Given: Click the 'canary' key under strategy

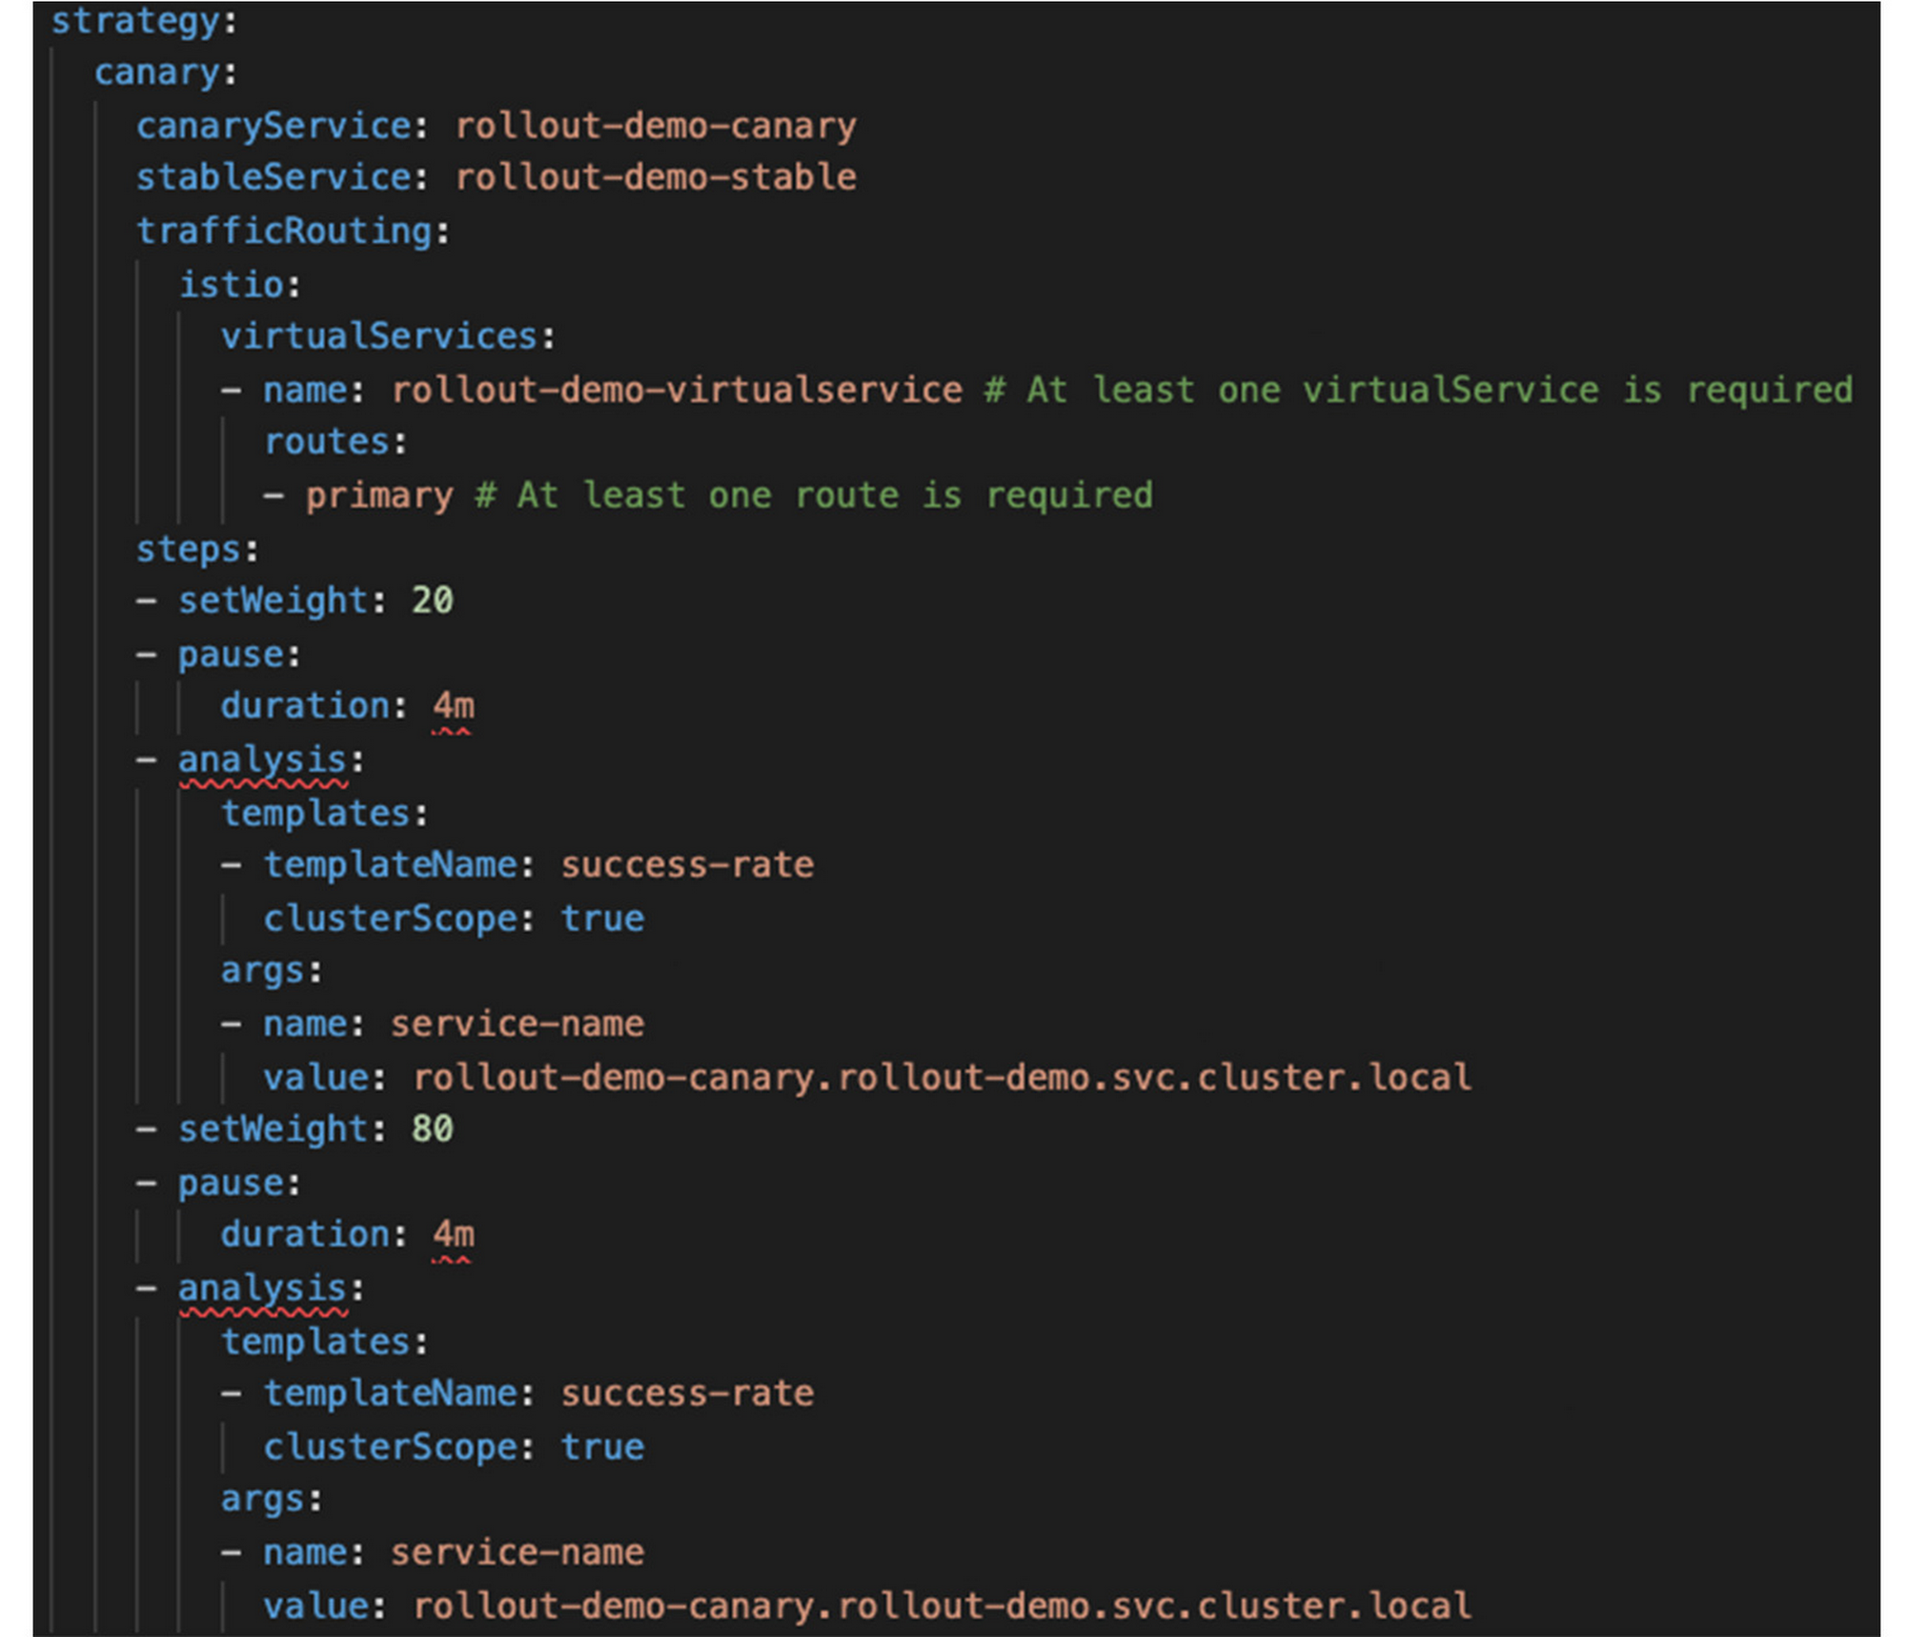Looking at the screenshot, I should click(x=156, y=72).
